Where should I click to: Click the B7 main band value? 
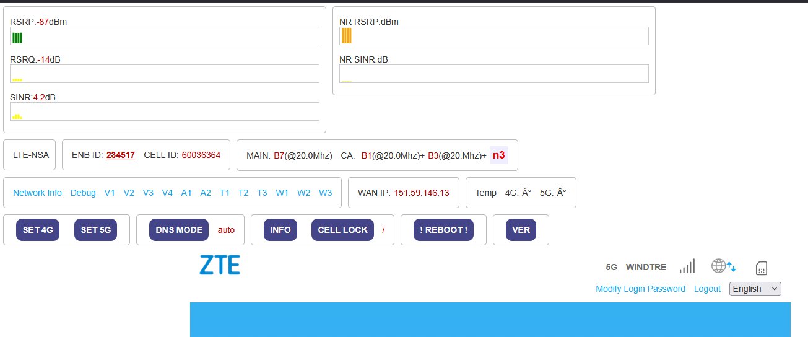click(279, 155)
